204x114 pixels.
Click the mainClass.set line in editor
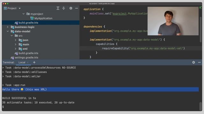pos(119,14)
